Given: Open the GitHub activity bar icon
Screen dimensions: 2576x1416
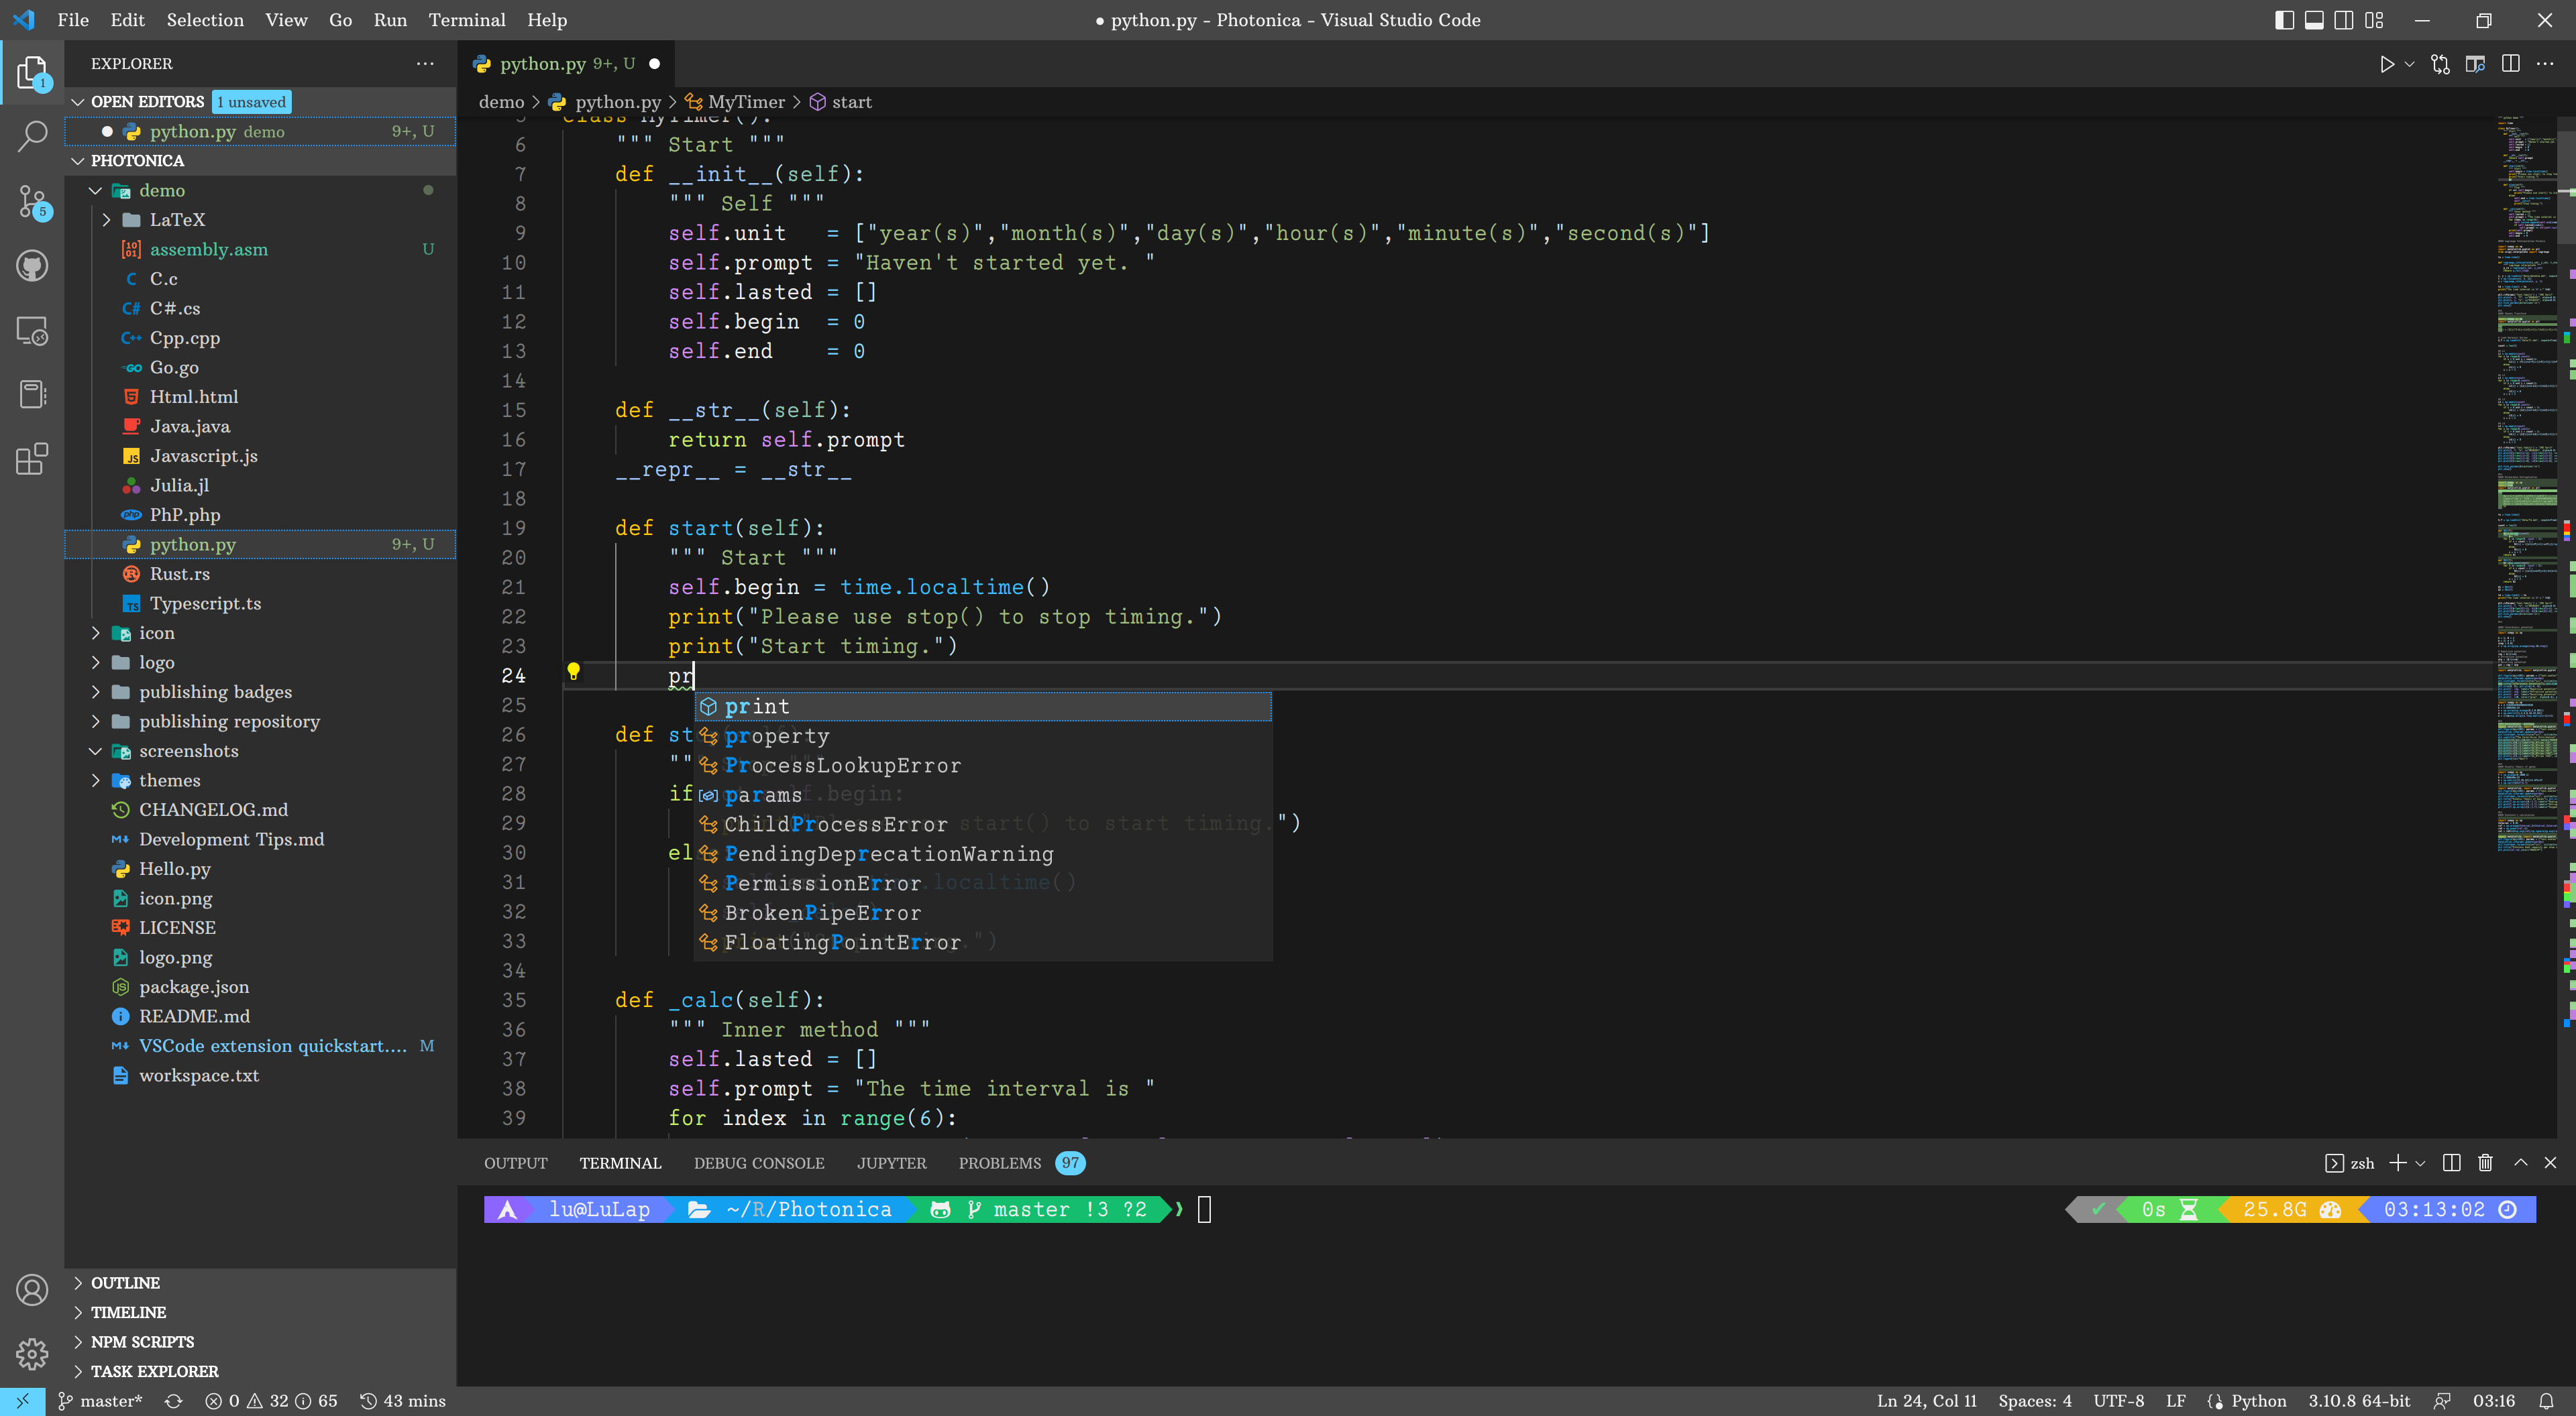Looking at the screenshot, I should point(32,265).
